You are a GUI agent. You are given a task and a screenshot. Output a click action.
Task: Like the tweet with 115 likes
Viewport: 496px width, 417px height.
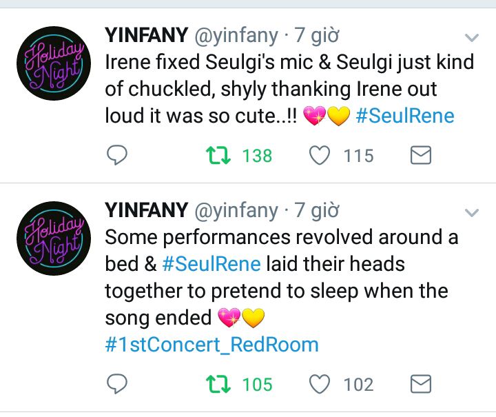coord(320,156)
